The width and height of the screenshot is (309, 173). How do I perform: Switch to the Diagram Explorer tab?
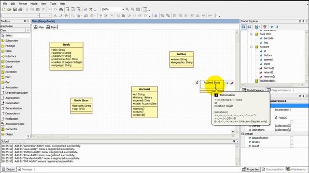[279, 90]
